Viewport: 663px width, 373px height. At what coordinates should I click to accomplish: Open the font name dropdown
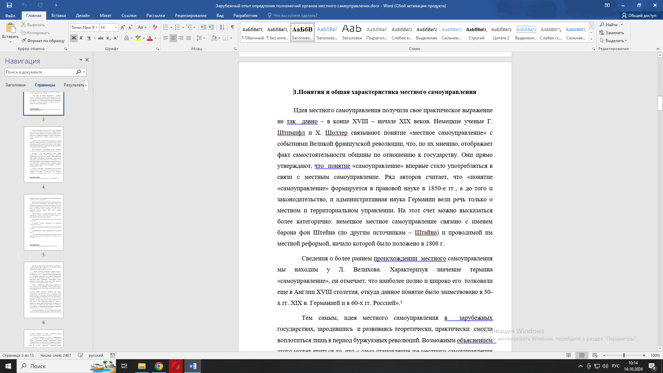coord(97,28)
